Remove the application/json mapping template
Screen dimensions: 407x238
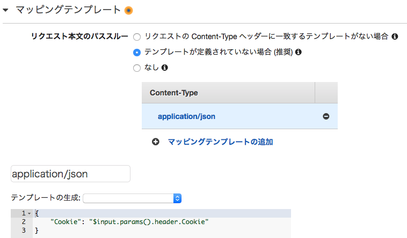pyautogui.click(x=326, y=116)
